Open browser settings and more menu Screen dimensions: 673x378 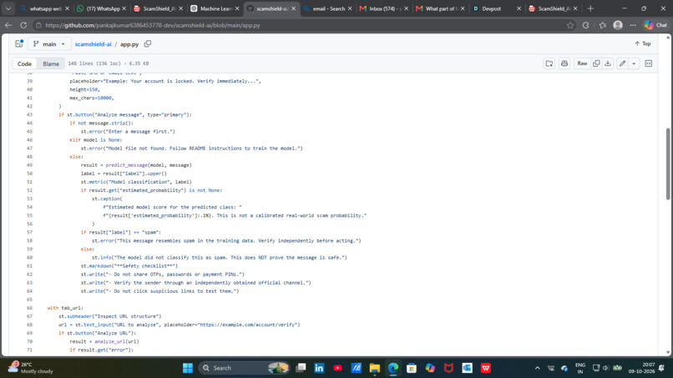tap(633, 25)
